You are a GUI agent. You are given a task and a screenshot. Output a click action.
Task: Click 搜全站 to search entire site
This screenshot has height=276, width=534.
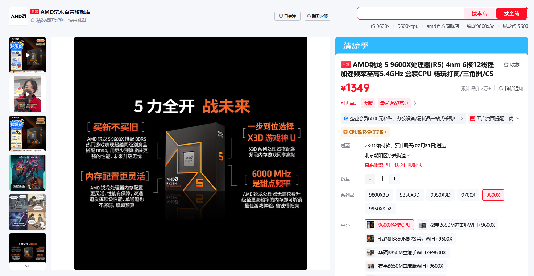[x=512, y=13]
